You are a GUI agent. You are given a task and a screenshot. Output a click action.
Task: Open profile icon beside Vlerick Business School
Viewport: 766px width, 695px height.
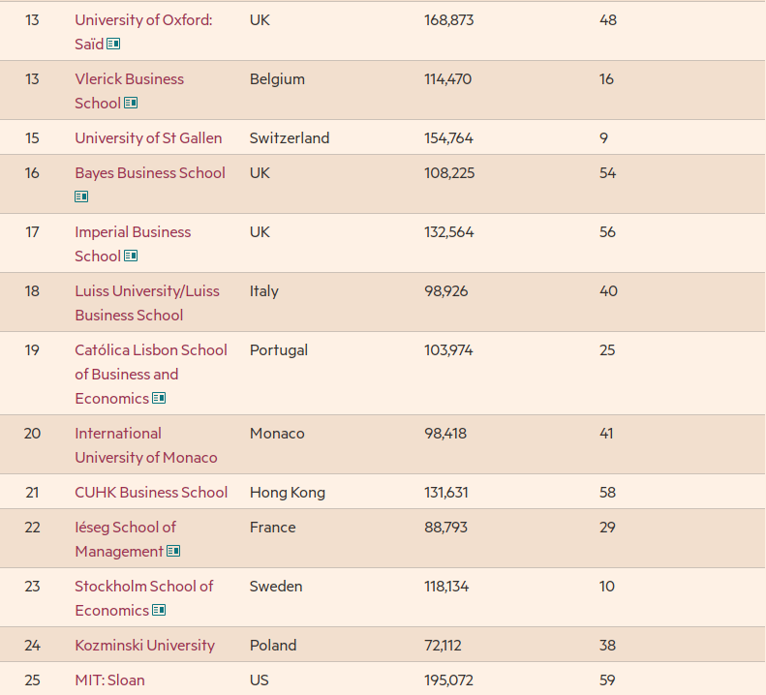click(x=131, y=103)
